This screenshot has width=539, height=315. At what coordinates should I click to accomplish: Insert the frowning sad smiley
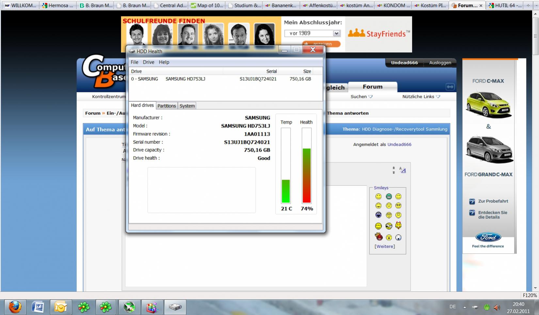point(398,215)
